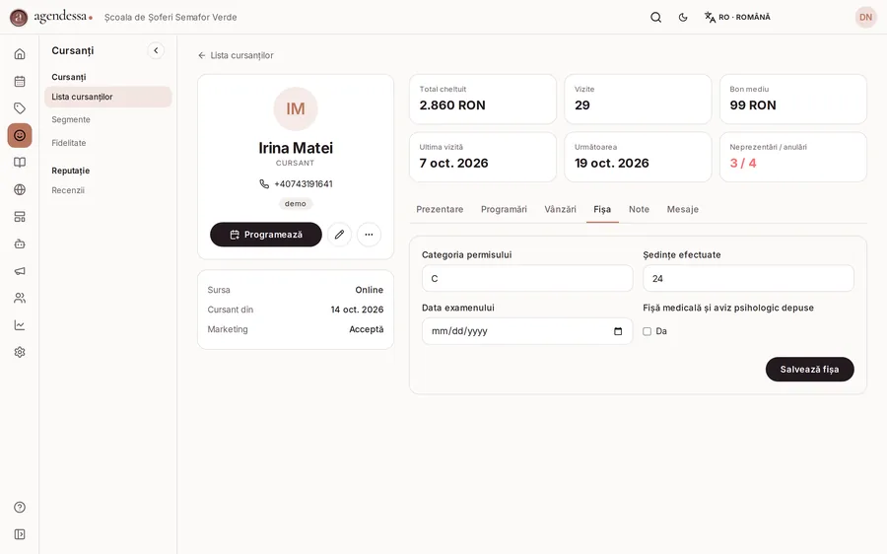Click Școala de Șoferi Semafor Verde title

click(x=171, y=17)
